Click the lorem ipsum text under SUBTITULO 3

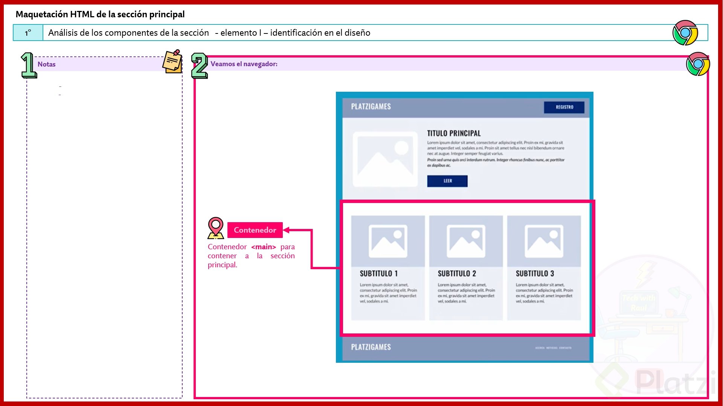544,293
